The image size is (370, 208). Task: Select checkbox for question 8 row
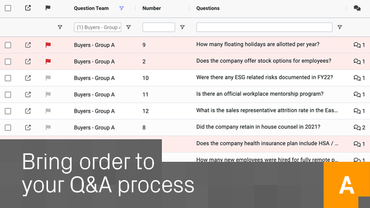coord(8,128)
